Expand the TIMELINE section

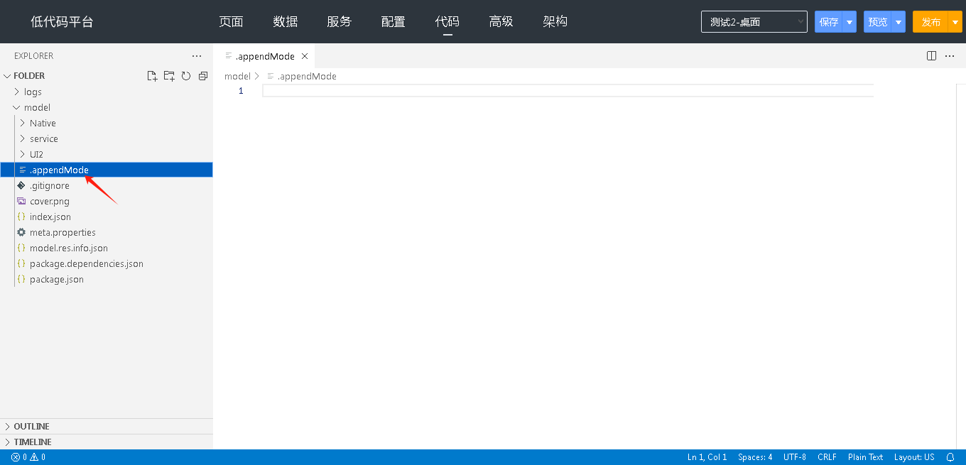(33, 442)
